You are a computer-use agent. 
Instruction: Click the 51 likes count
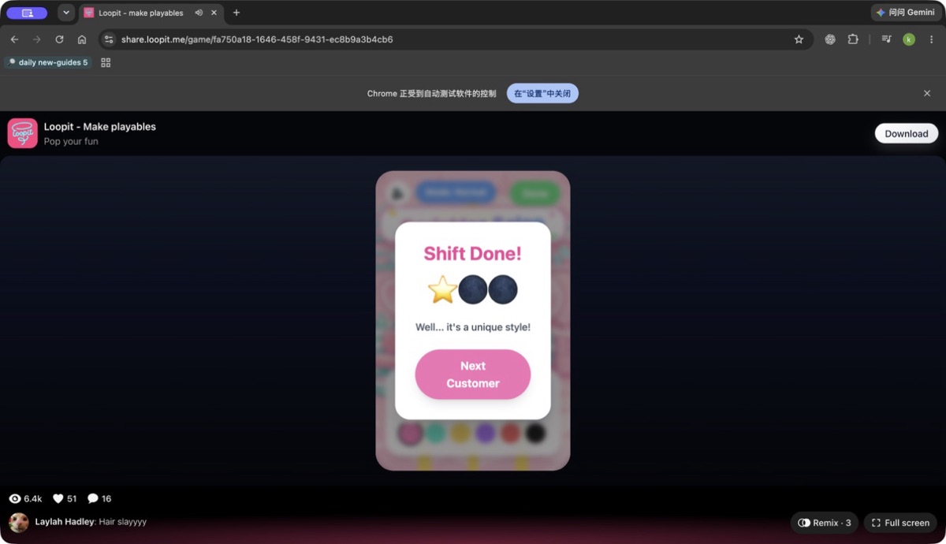(x=72, y=499)
